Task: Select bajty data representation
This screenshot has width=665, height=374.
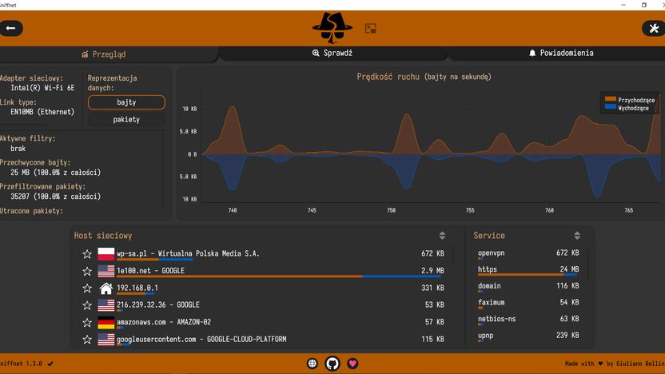Action: tap(126, 102)
